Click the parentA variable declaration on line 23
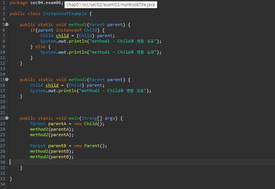This screenshot has height=189, width=275. [x=57, y=124]
